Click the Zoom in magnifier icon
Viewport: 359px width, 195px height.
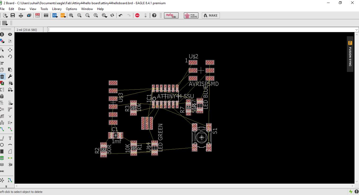coord(79,15)
